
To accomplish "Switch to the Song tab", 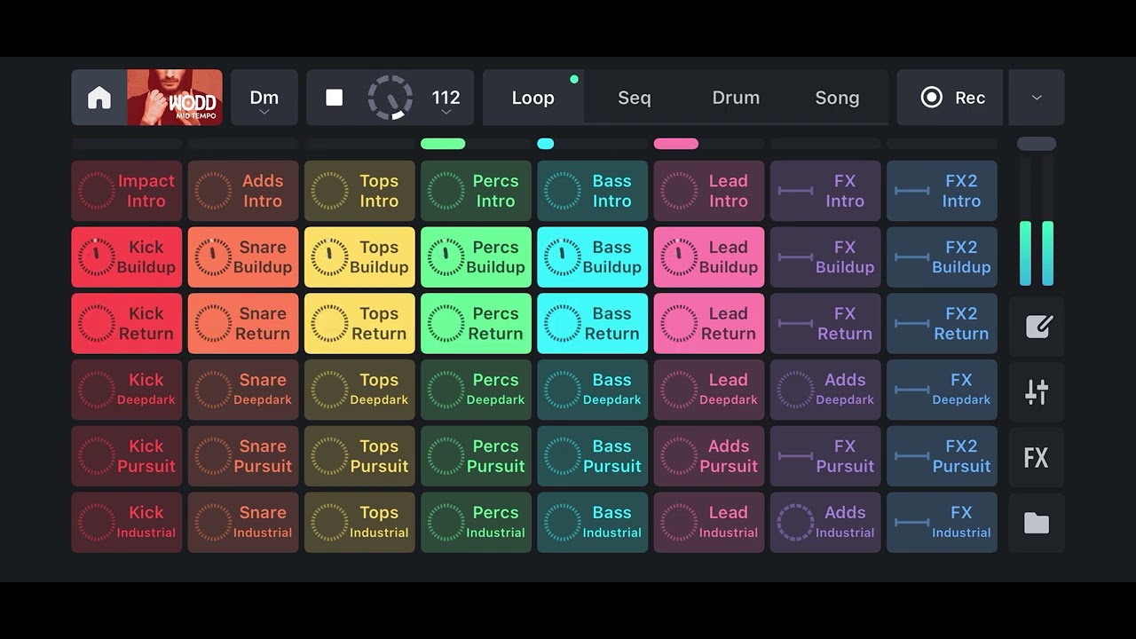I will point(837,98).
